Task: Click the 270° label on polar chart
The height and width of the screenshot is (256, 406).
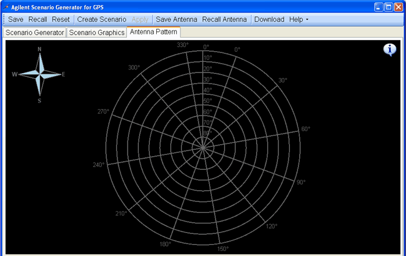Action: point(103,112)
